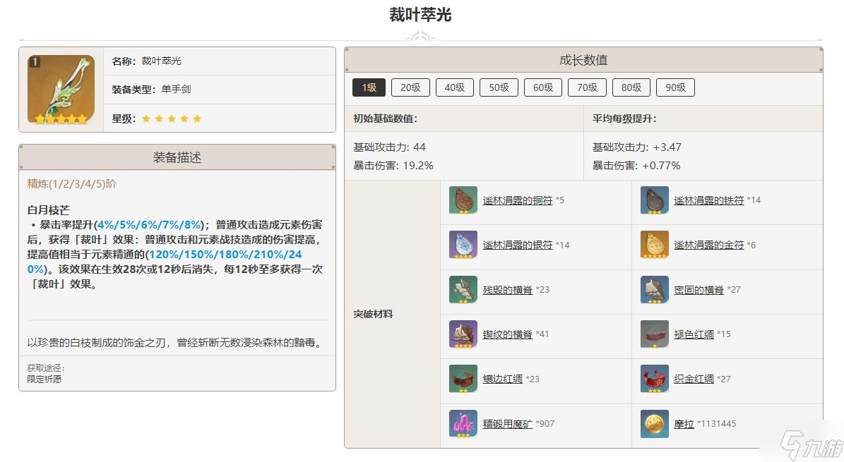
Task: Follow the 谧林涓露的金符 link
Action: pyautogui.click(x=709, y=245)
